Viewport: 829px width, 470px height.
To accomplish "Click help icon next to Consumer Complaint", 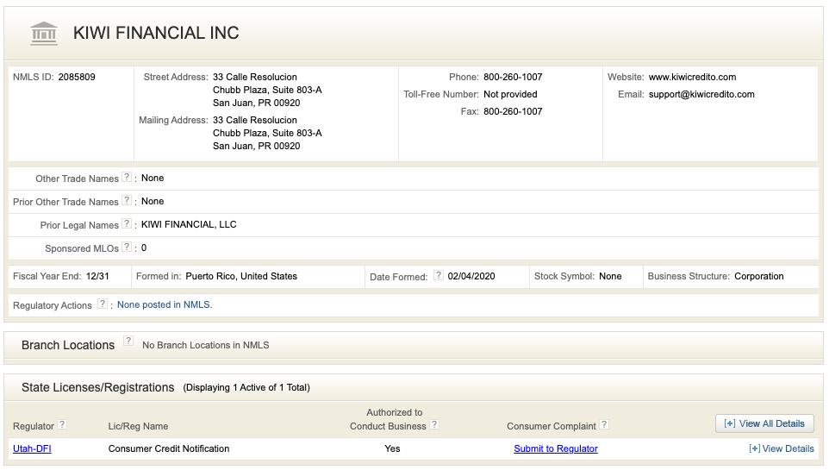I will [604, 425].
